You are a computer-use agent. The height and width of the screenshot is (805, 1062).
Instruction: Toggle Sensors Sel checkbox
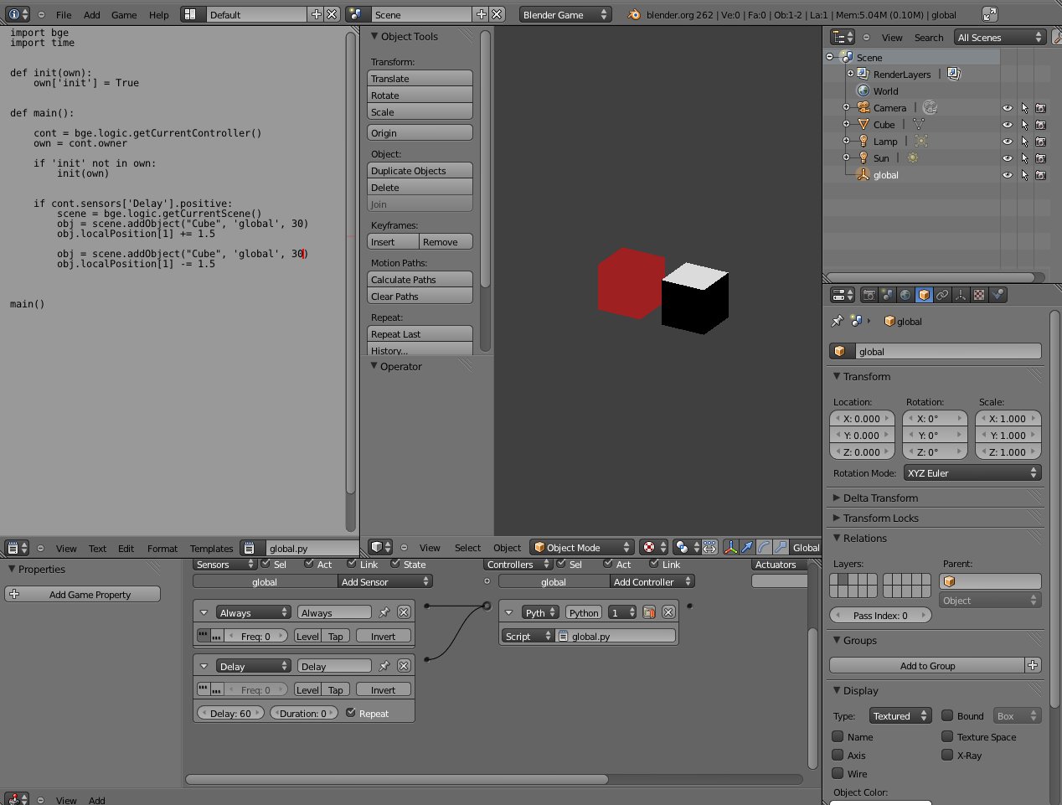pyautogui.click(x=265, y=564)
